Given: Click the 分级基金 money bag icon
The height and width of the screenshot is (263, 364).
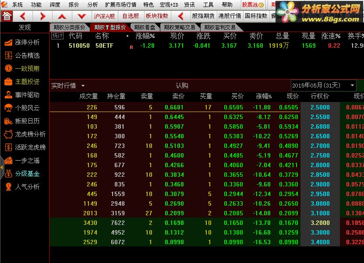Looking at the screenshot, I should point(8,173).
